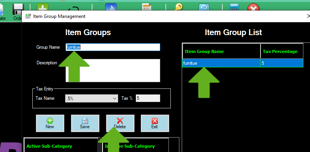Sort by Item Group Name column header
310x152 pixels.
pos(221,51)
